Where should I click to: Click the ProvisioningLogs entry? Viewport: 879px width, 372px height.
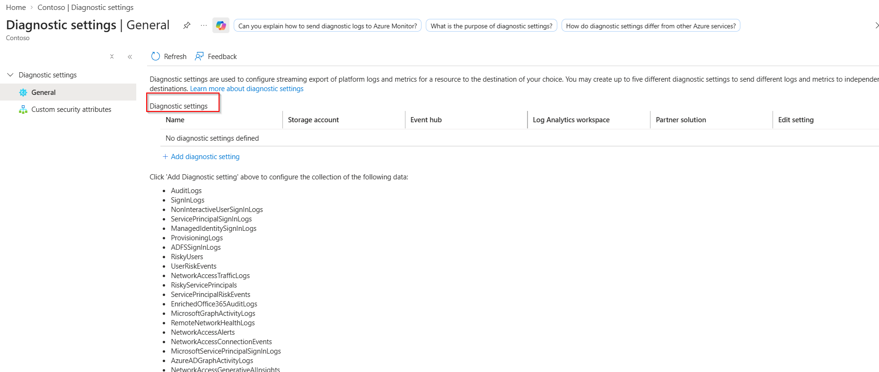tap(197, 238)
